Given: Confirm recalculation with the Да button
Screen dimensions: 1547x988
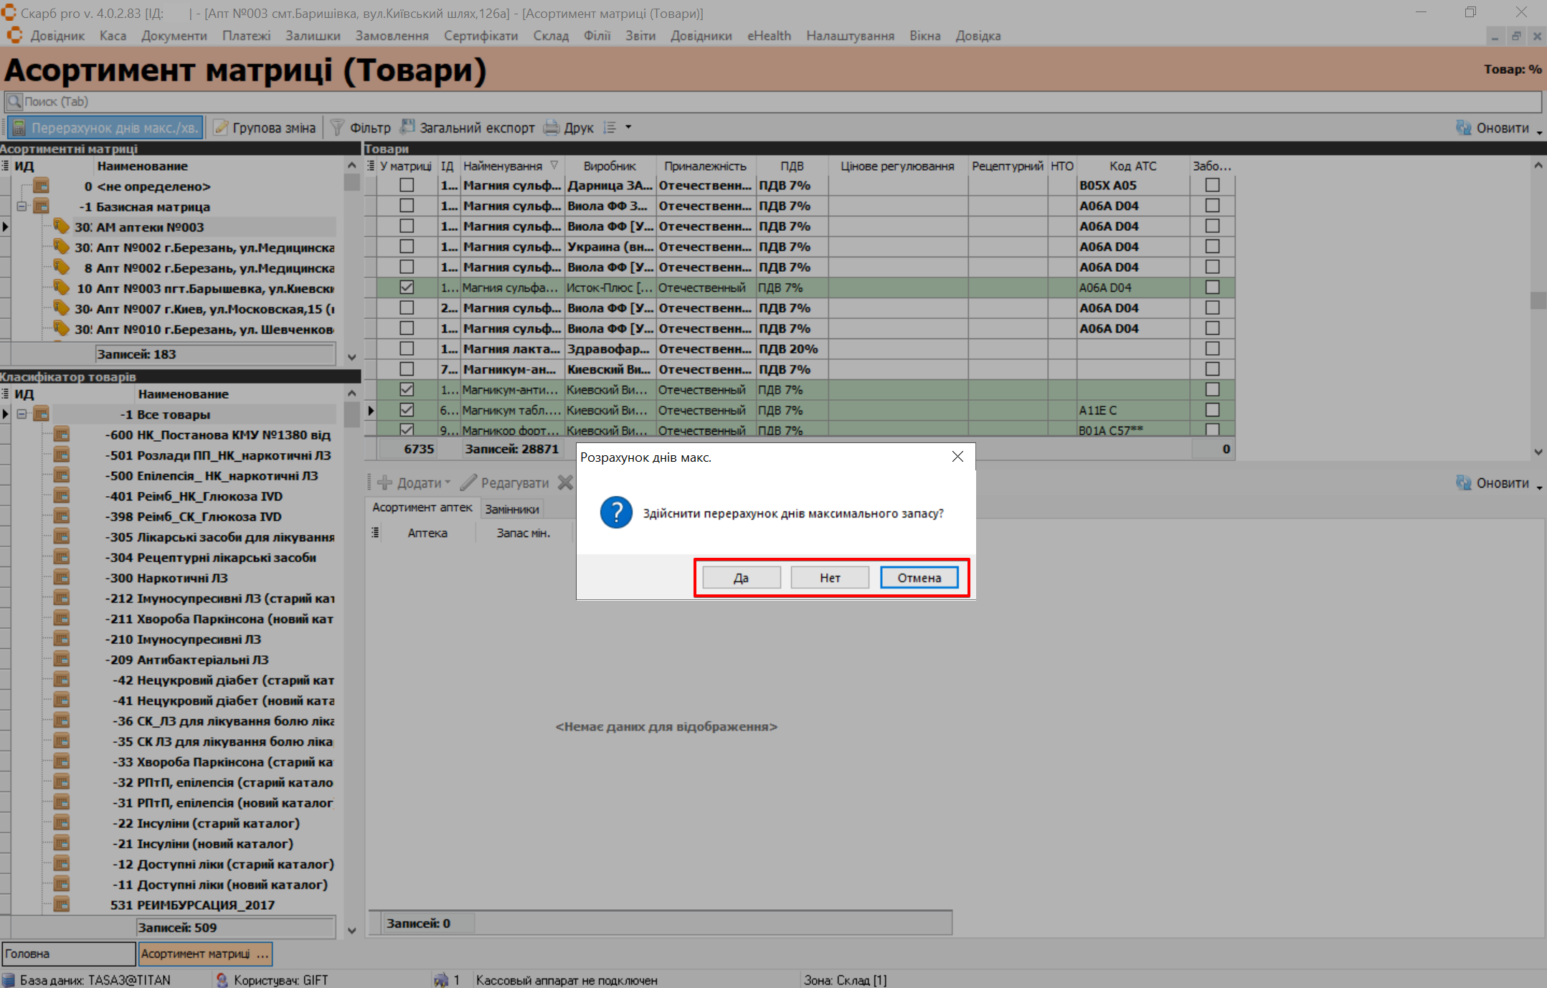Looking at the screenshot, I should (741, 578).
